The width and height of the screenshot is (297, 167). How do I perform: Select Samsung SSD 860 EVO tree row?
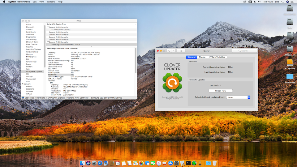pyautogui.click(x=91, y=45)
